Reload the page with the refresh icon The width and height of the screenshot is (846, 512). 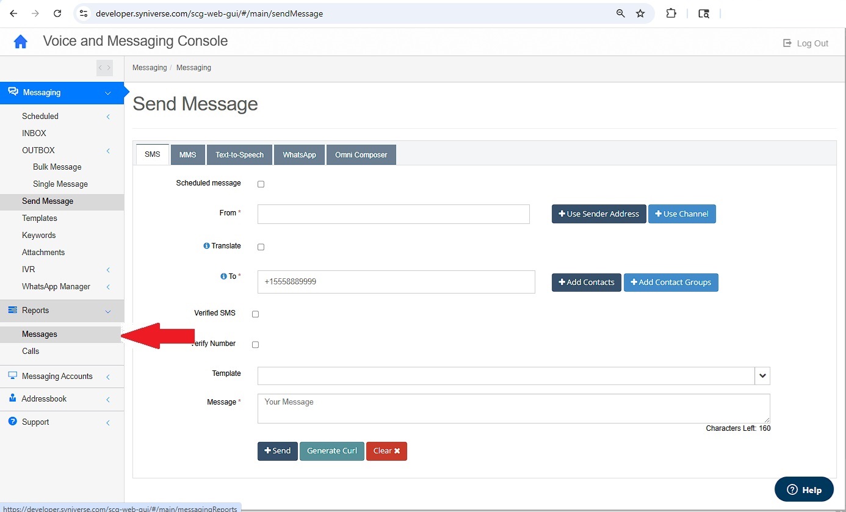57,13
